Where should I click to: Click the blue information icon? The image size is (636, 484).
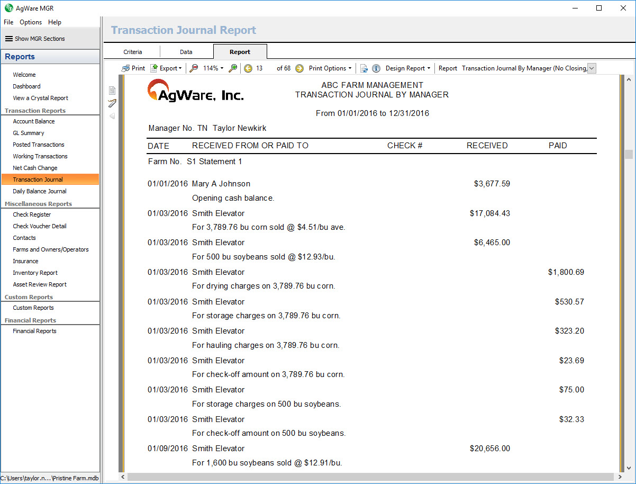pyautogui.click(x=376, y=68)
